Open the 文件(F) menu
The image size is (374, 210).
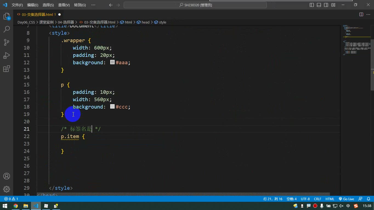click(x=17, y=5)
